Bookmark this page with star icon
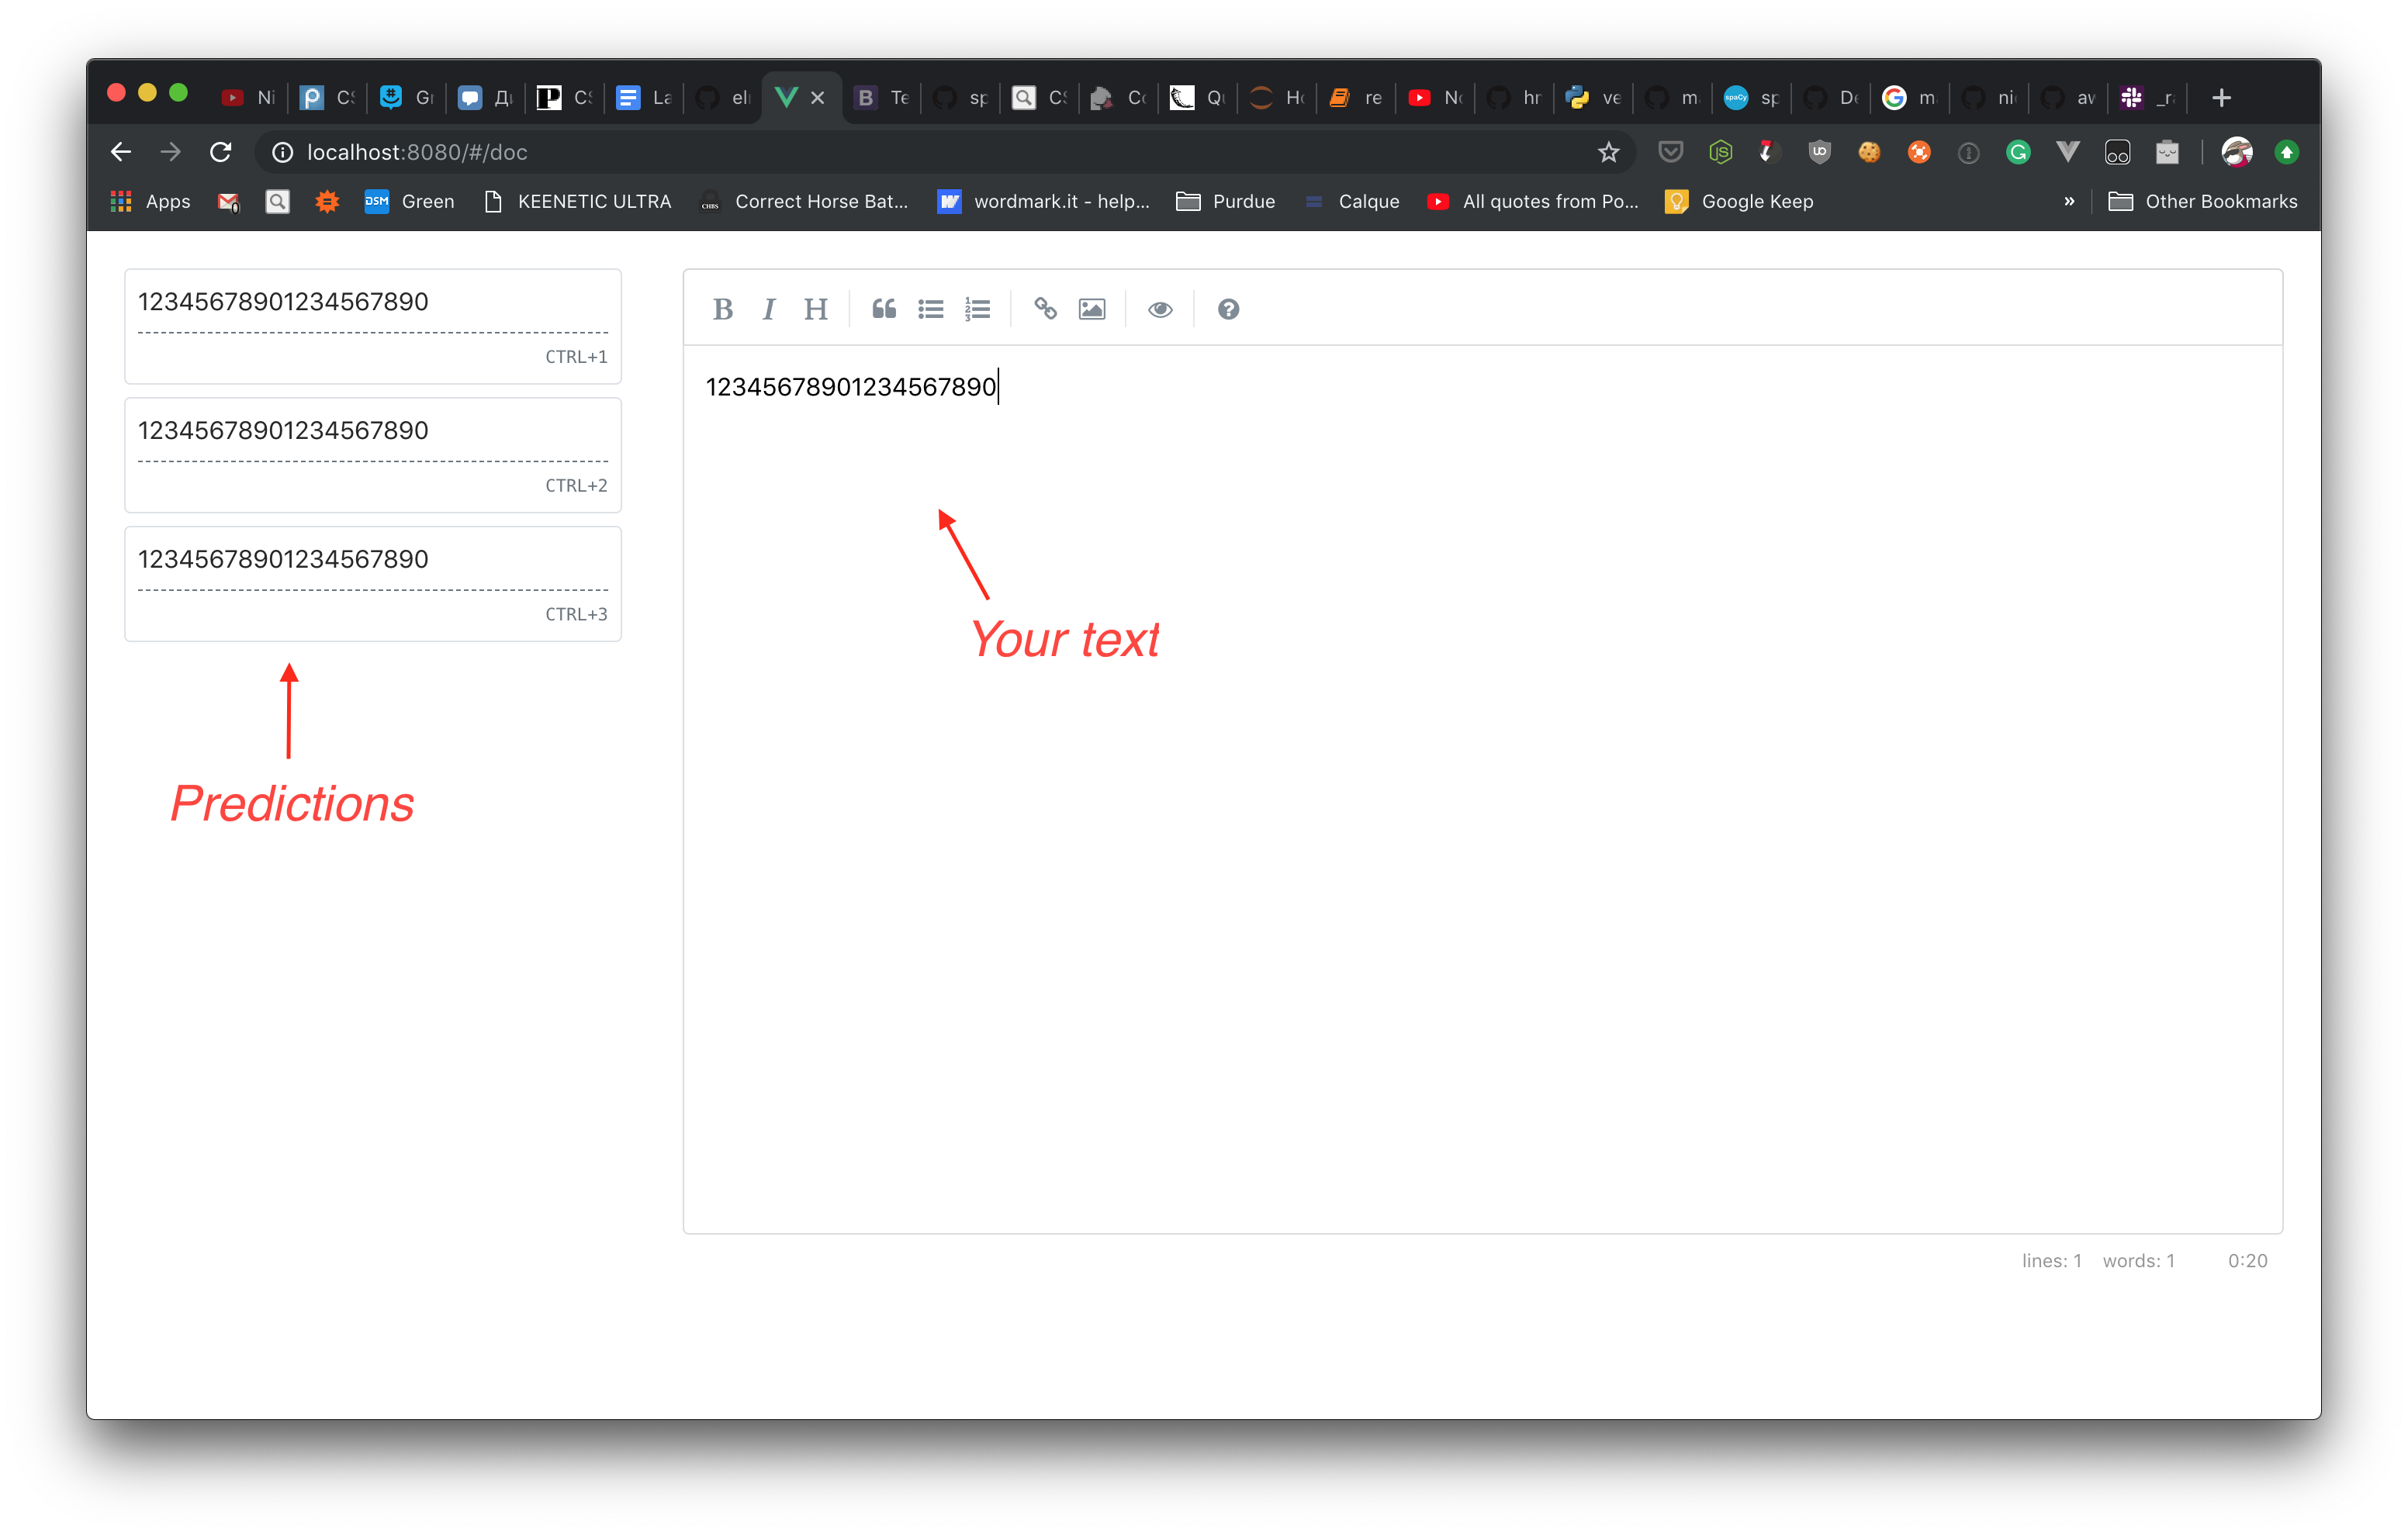 1608,152
